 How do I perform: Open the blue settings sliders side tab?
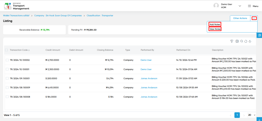(x=259, y=35)
